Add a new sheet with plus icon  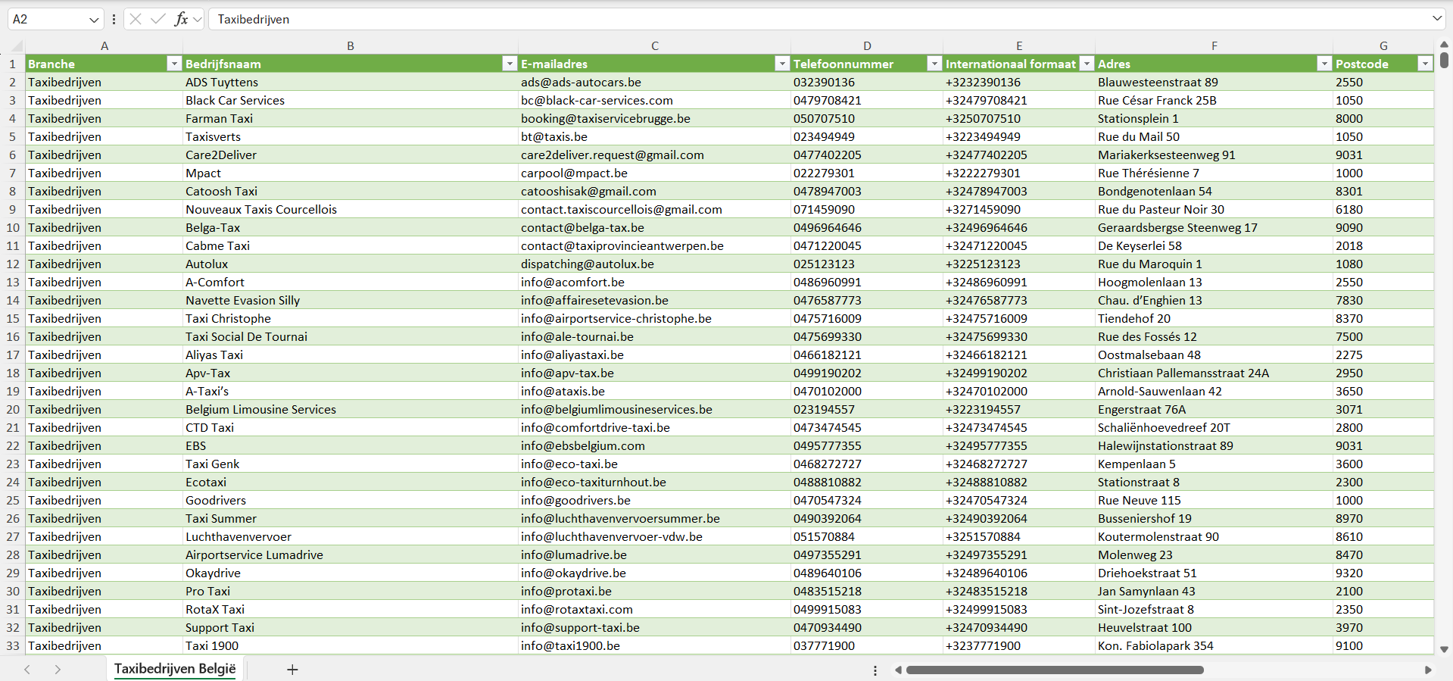coord(292,670)
